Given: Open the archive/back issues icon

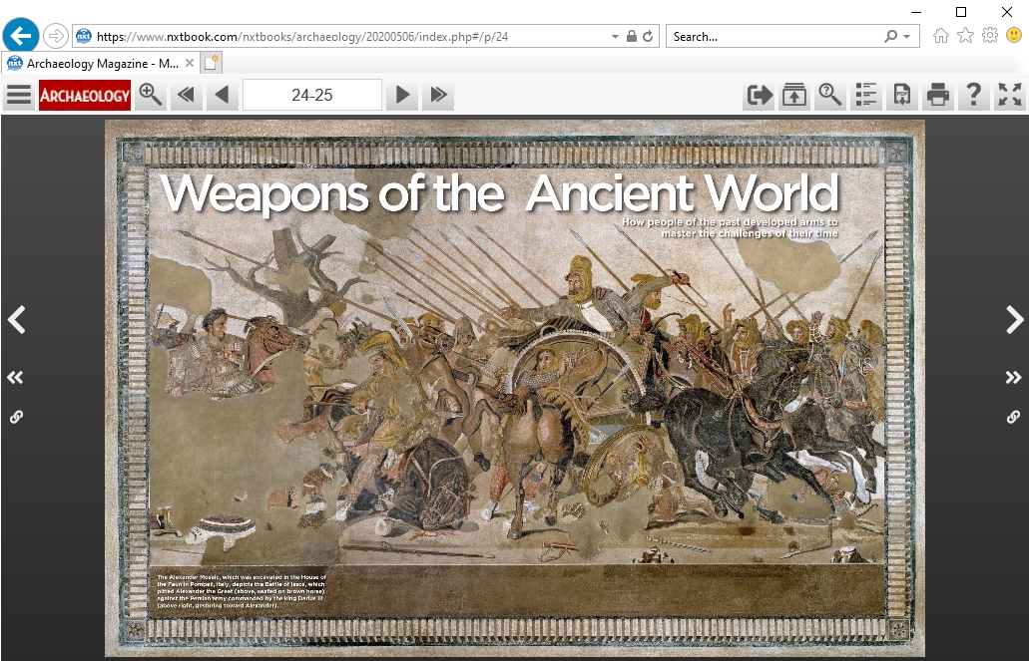Looking at the screenshot, I should click(794, 96).
